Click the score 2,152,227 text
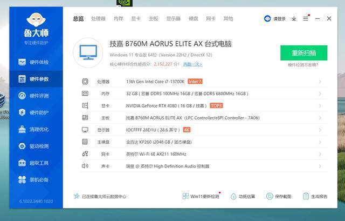 (x=163, y=64)
